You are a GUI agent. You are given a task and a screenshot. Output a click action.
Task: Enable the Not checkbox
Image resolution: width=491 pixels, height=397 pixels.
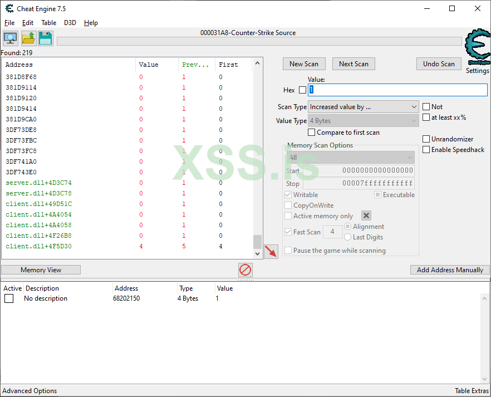[426, 107]
